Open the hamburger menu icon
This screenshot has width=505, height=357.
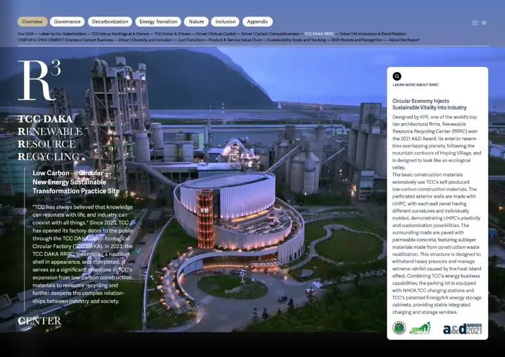(475, 23)
